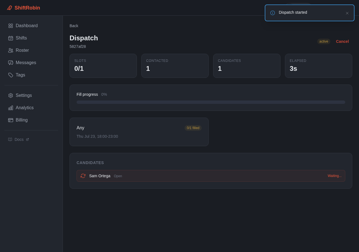
Task: Select the Elapsed time stat card
Action: (x=319, y=66)
